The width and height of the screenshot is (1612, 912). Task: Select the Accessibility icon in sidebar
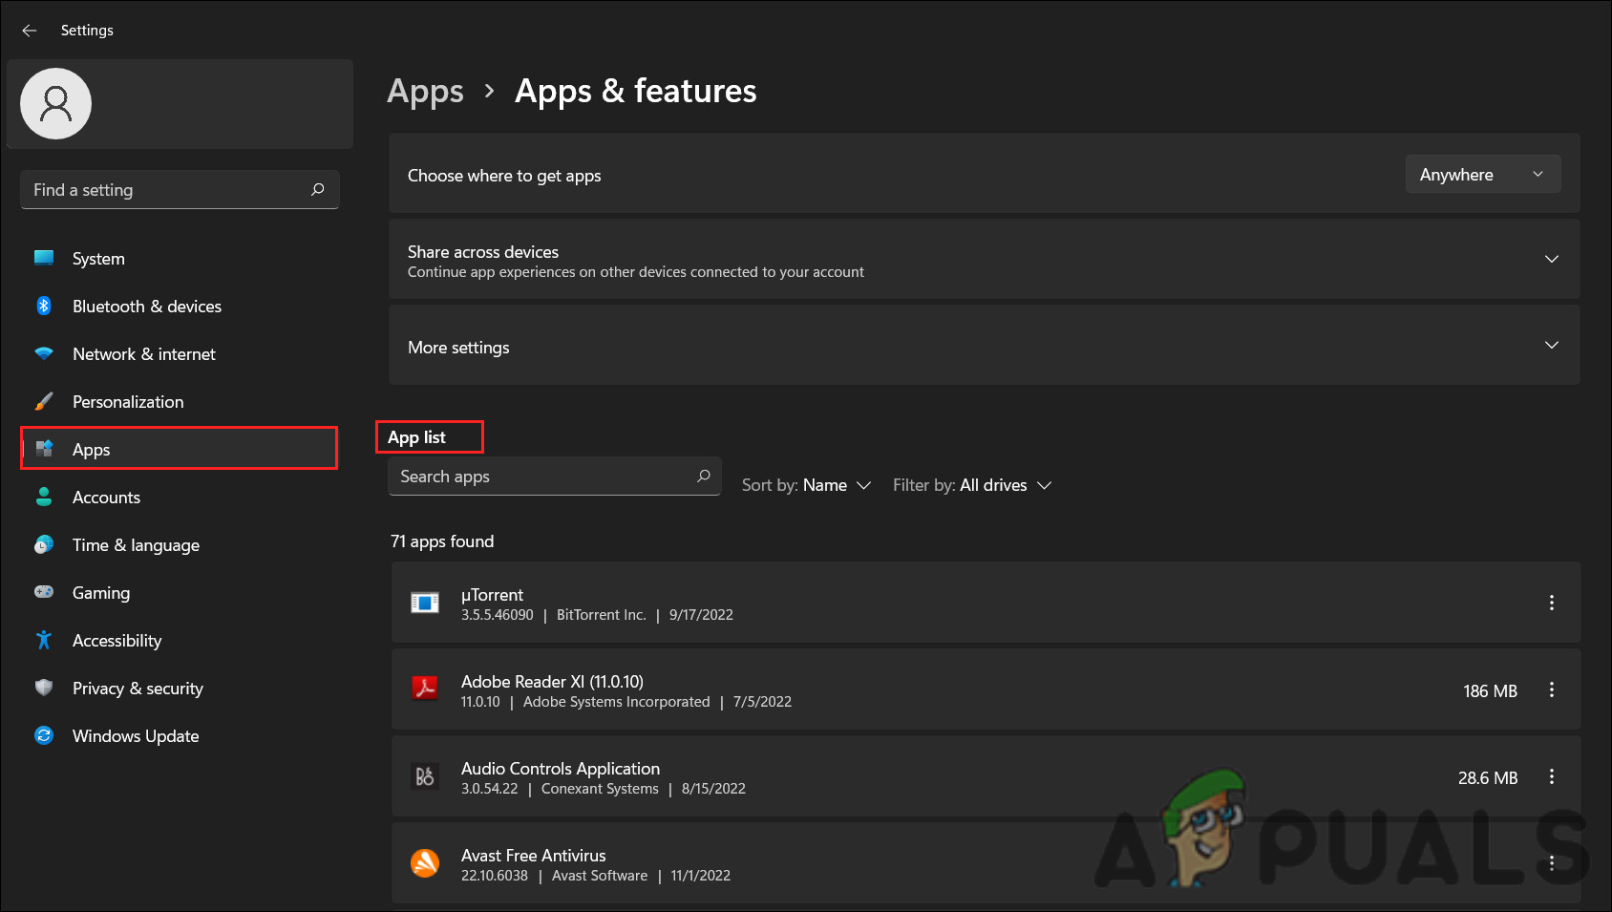click(44, 640)
